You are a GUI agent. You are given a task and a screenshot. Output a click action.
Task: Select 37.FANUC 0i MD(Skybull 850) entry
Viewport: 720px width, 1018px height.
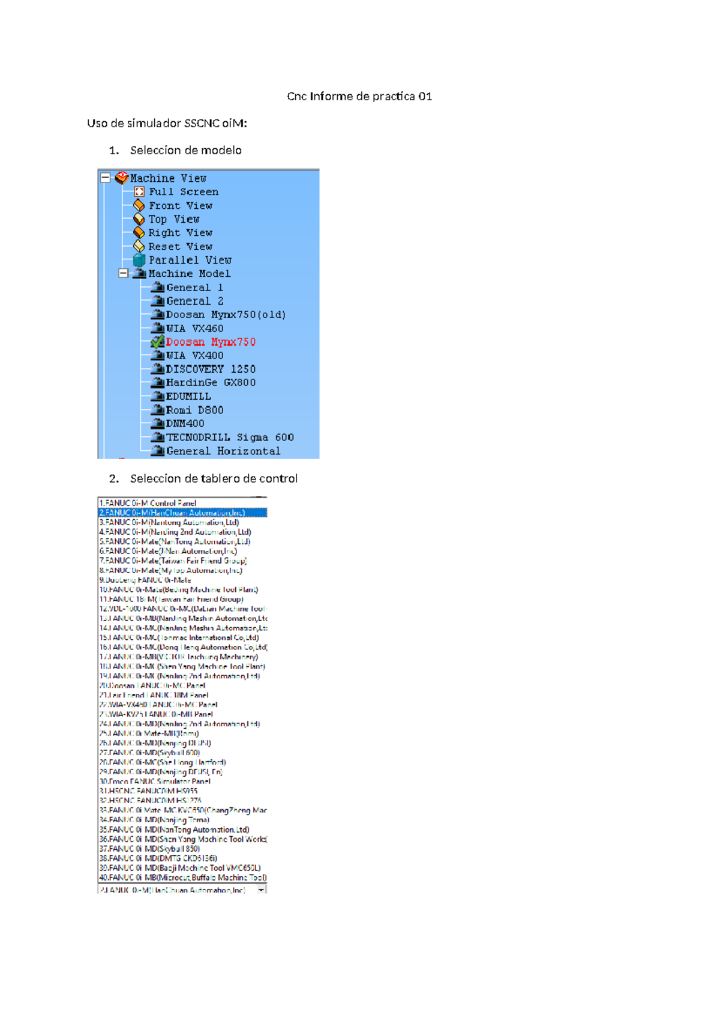[149, 849]
